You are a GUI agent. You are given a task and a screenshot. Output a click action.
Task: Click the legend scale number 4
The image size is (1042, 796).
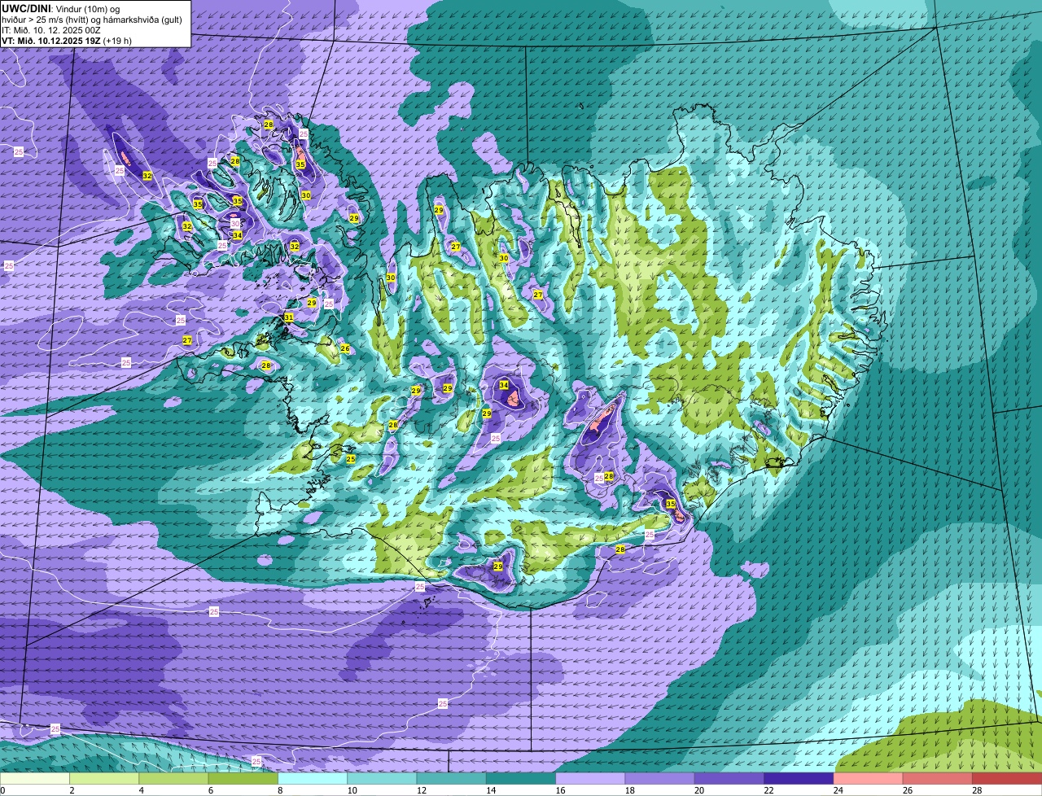[141, 790]
